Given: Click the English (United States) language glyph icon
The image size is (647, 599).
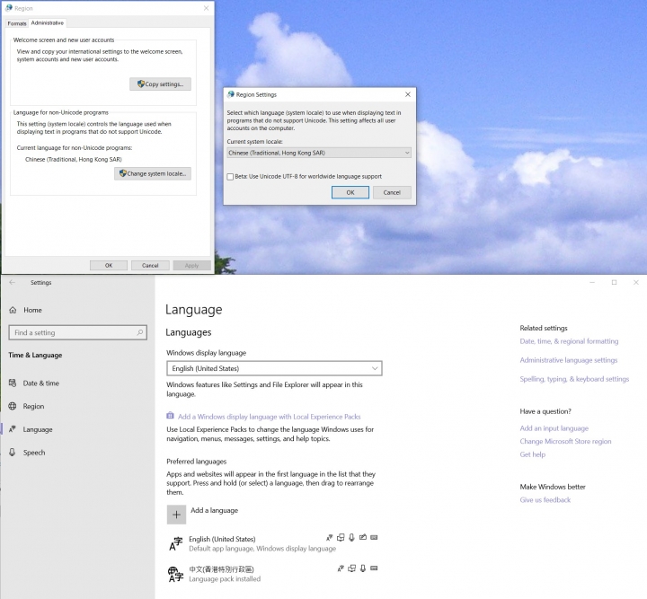Looking at the screenshot, I should tap(176, 543).
